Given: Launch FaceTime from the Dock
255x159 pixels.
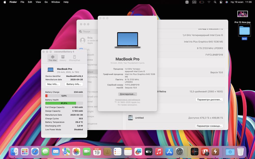Looking at the screenshot, I should pos(87,152).
